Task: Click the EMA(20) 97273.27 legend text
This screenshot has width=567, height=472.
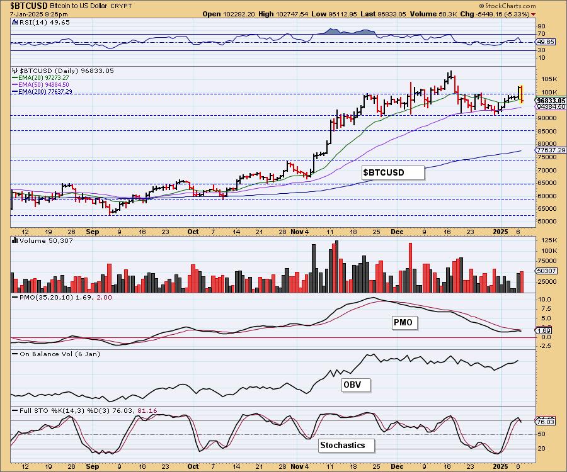Action: 43,78
